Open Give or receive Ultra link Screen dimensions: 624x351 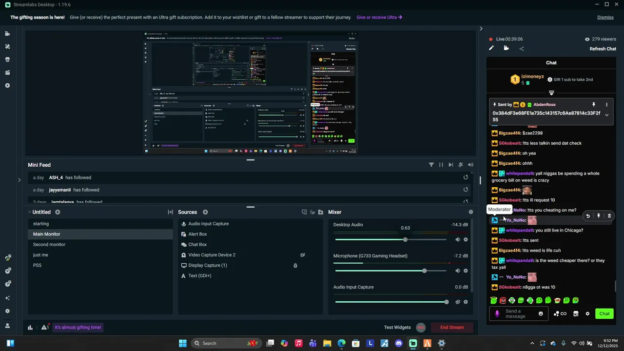(379, 18)
